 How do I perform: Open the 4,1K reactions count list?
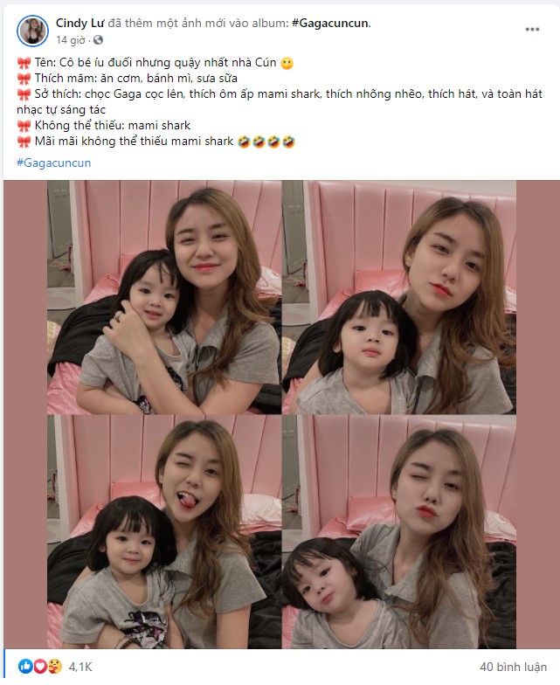pos(80,667)
